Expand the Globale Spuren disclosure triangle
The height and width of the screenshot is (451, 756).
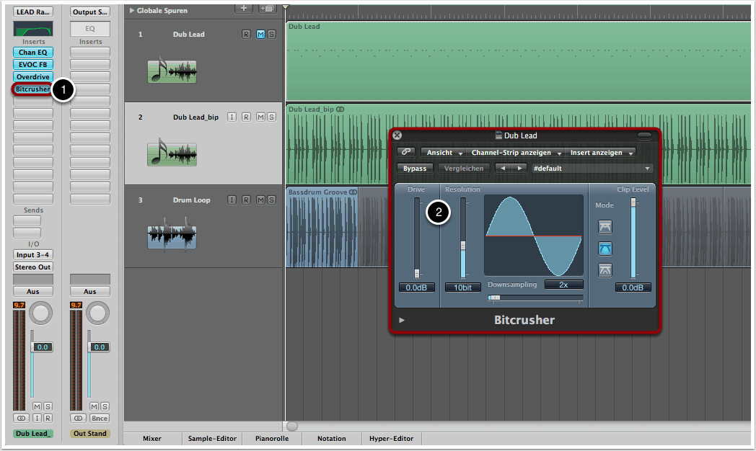point(131,11)
